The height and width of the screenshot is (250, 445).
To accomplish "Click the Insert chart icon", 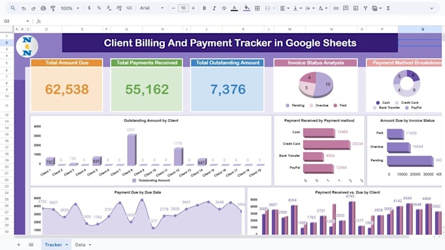I will [x=355, y=8].
